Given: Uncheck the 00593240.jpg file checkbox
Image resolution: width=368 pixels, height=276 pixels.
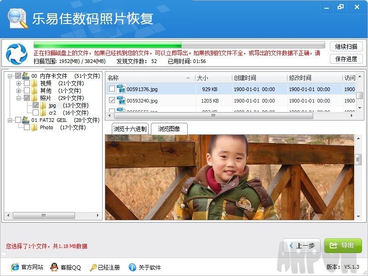Looking at the screenshot, I should [112, 101].
